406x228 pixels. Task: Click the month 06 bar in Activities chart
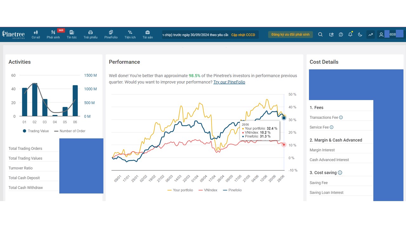tap(75, 101)
